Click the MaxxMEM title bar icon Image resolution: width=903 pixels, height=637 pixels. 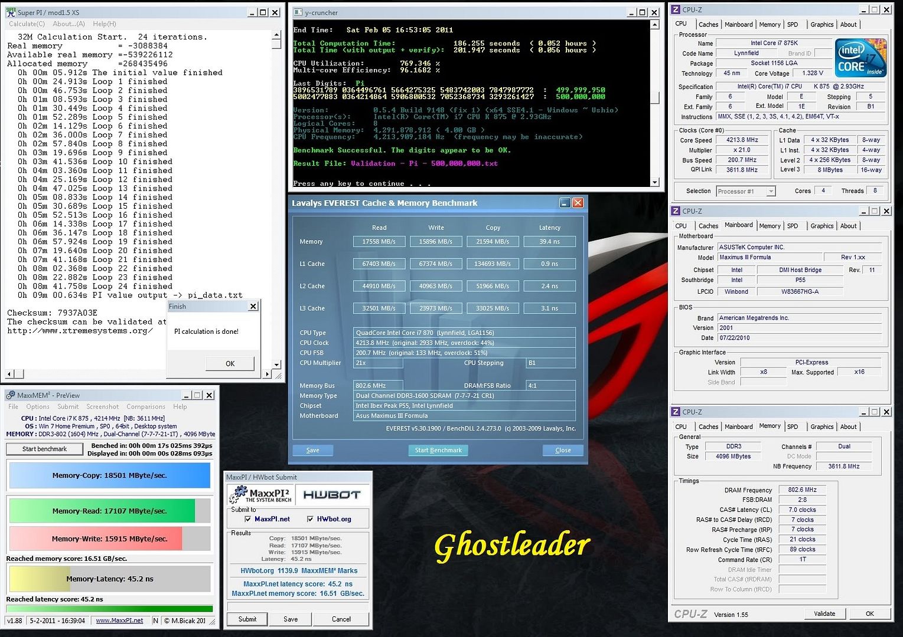click(11, 395)
